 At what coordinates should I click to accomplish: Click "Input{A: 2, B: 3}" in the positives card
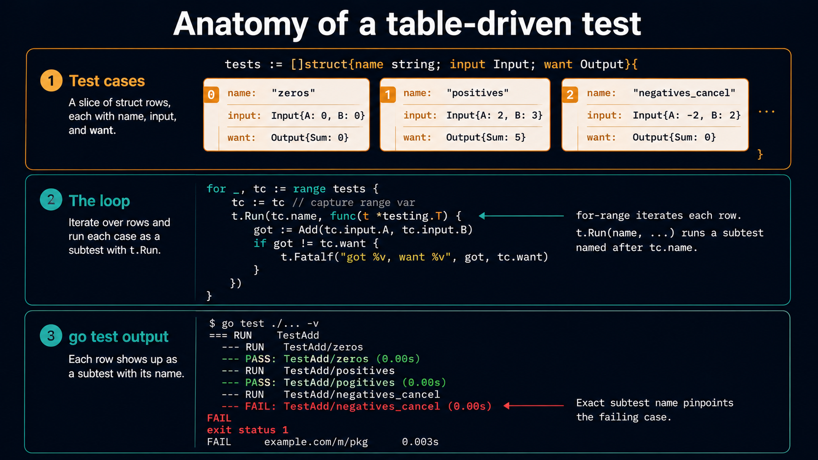[x=494, y=115]
